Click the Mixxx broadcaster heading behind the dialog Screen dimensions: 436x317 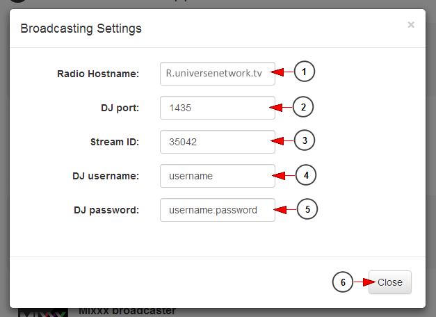point(127,311)
